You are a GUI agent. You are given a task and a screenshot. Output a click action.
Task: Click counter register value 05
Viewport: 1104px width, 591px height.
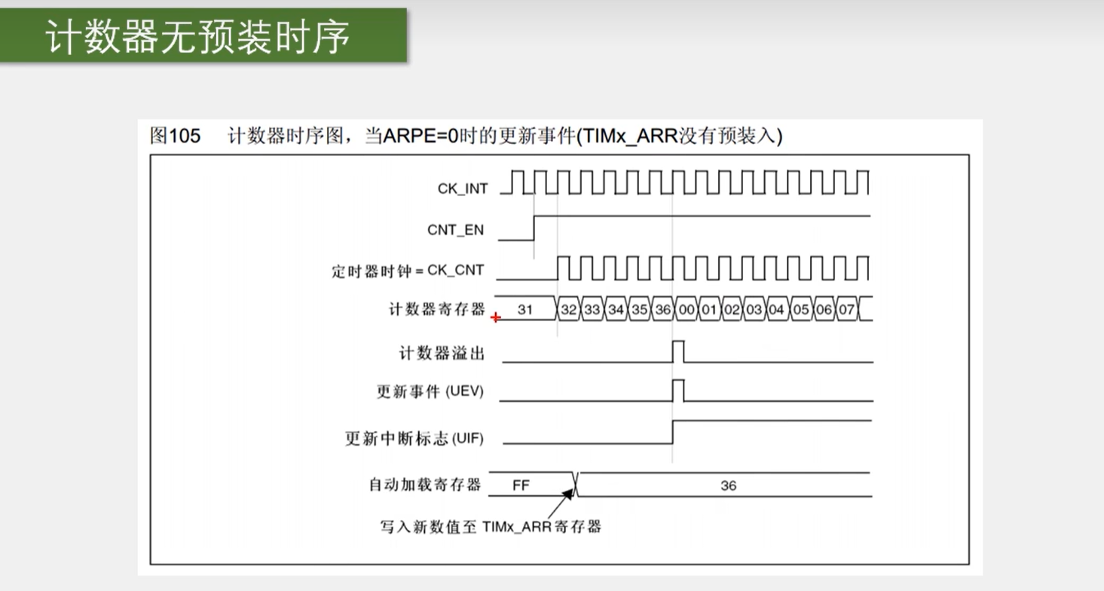(800, 309)
